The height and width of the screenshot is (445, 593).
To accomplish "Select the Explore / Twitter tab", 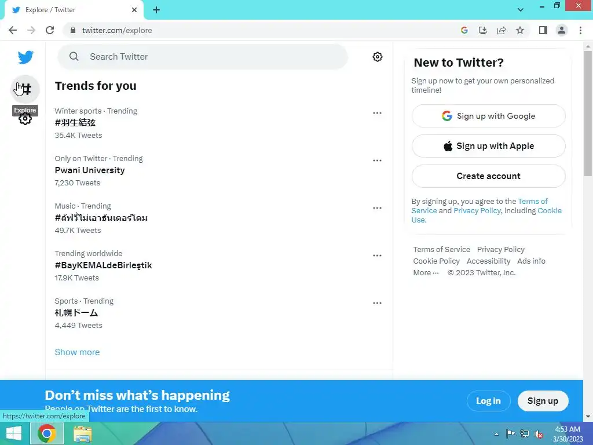I will (74, 10).
